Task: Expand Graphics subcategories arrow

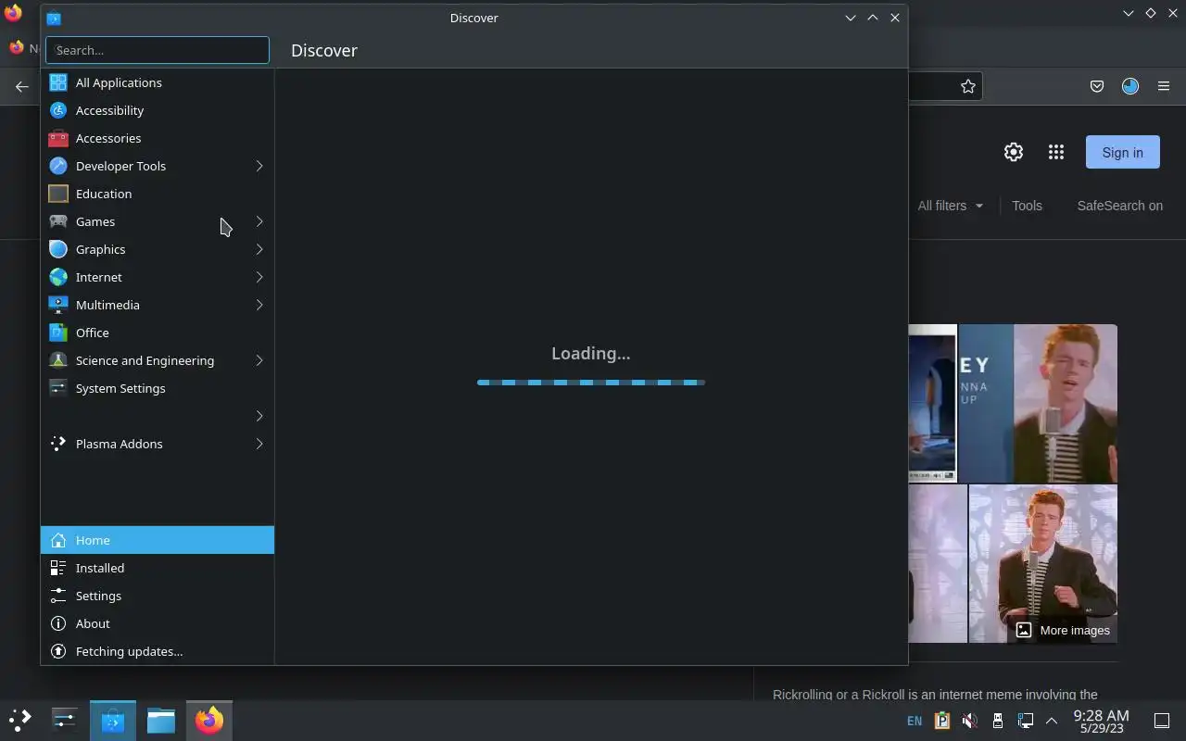Action: tap(259, 249)
